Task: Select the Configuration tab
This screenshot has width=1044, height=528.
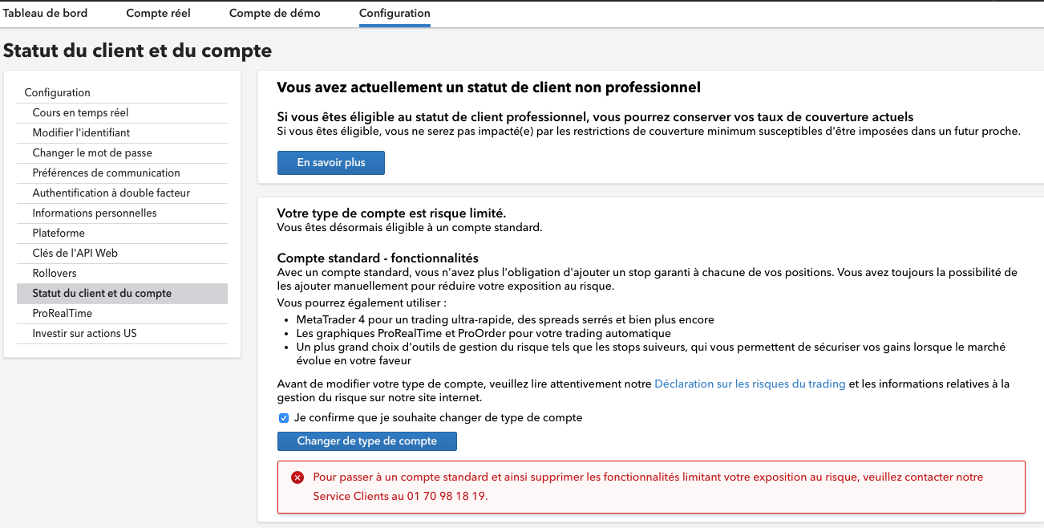Action: pyautogui.click(x=395, y=14)
